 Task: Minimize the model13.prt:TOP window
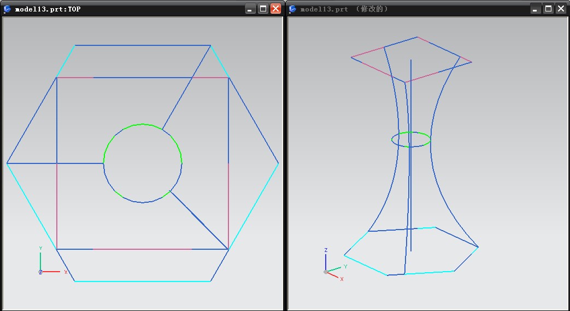click(x=250, y=8)
